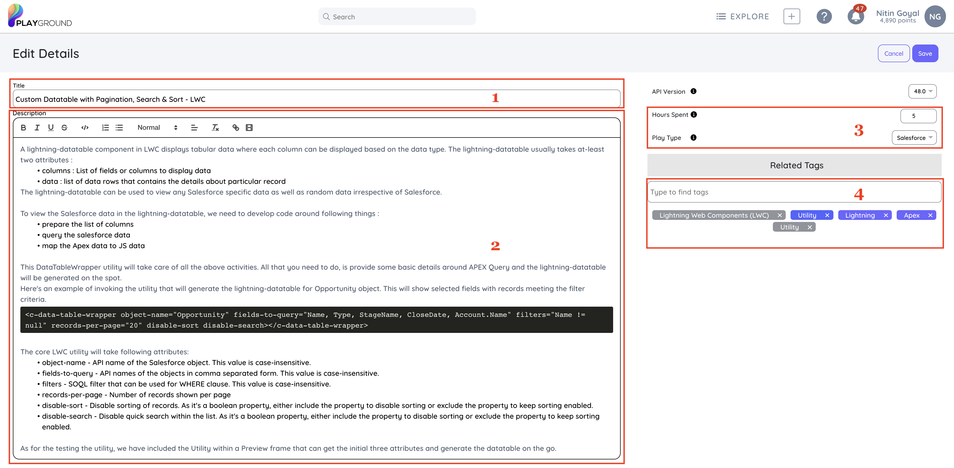Click the 'columns : List of fields' bullet
The image size is (954, 468).
(126, 171)
